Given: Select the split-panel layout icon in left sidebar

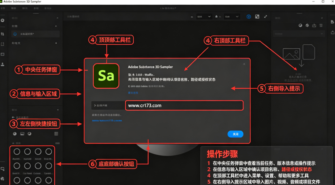Looking at the screenshot, I should [x=3, y=54].
